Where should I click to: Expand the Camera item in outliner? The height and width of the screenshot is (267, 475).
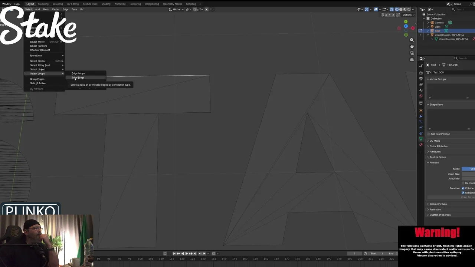(428, 23)
